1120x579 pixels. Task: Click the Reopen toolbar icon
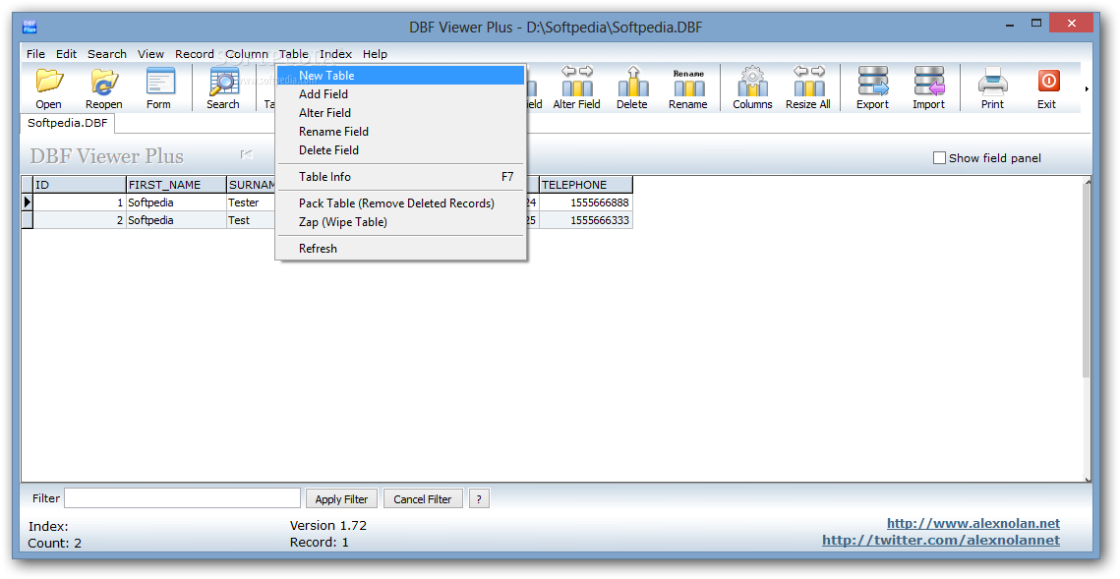(103, 88)
